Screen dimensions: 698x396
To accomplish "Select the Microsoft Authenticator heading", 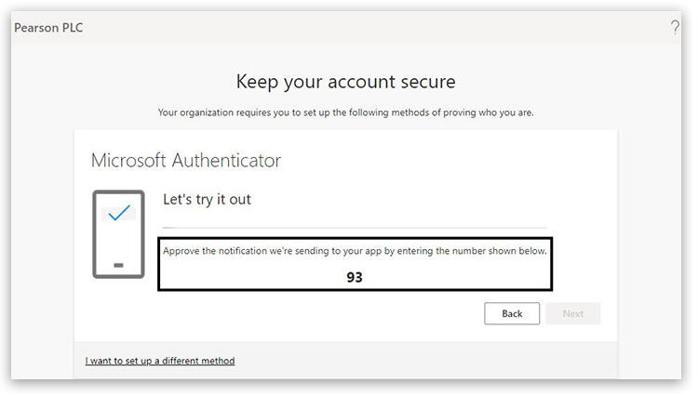I will tap(186, 160).
